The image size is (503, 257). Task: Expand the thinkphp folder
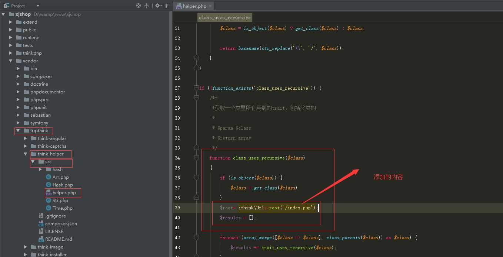pos(11,53)
